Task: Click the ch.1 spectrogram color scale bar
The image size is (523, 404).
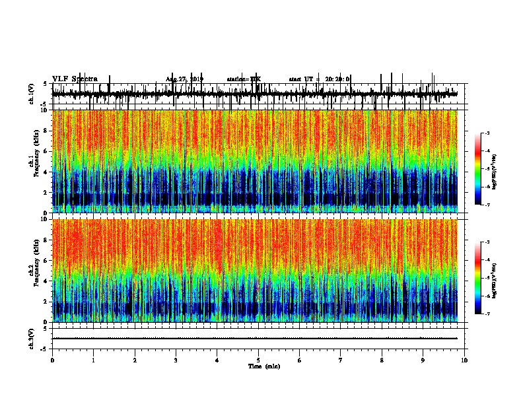Action: [478, 169]
